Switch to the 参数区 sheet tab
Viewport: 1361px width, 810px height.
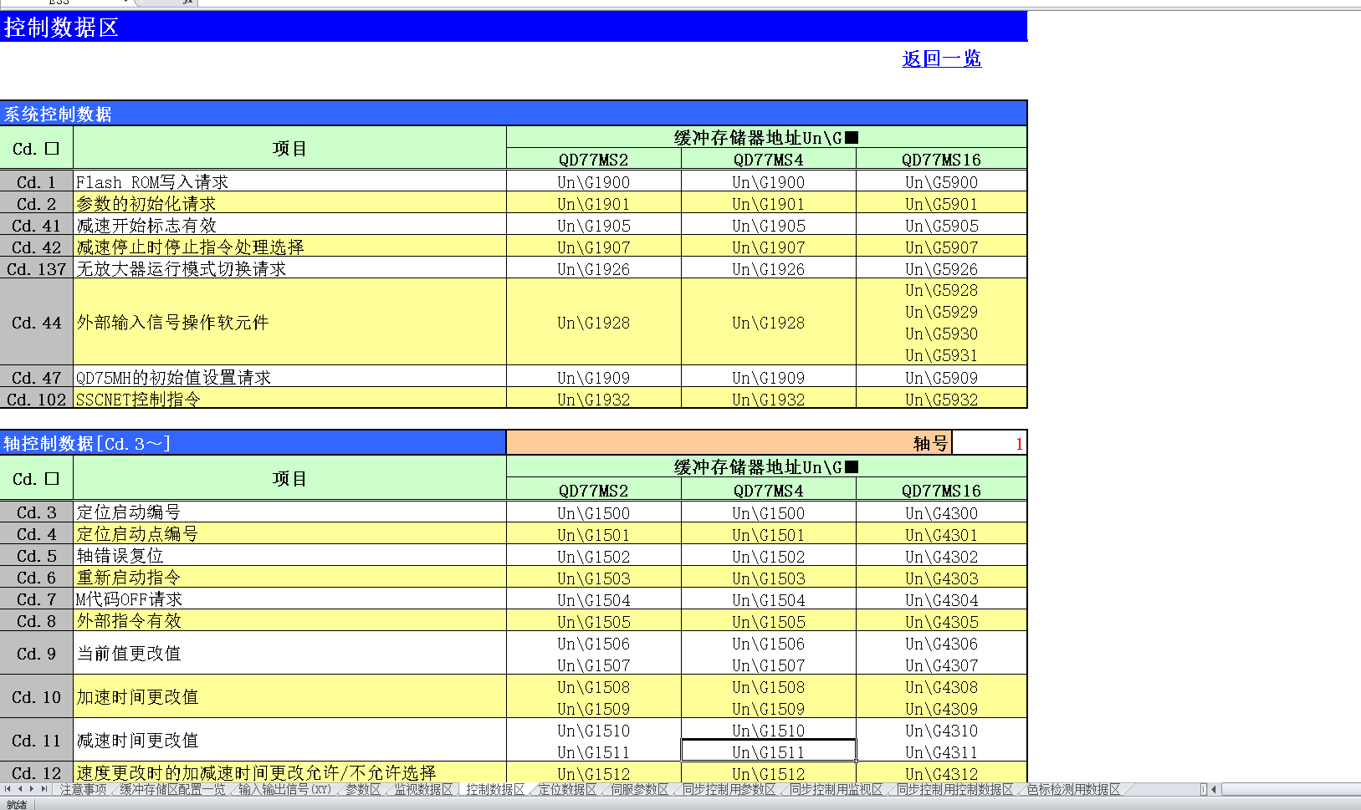coord(363,789)
